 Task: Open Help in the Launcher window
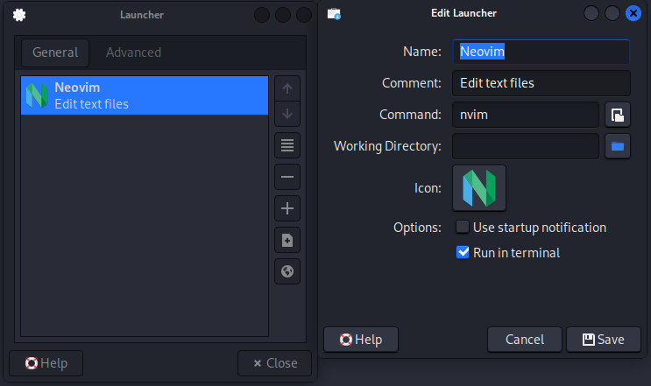click(46, 363)
